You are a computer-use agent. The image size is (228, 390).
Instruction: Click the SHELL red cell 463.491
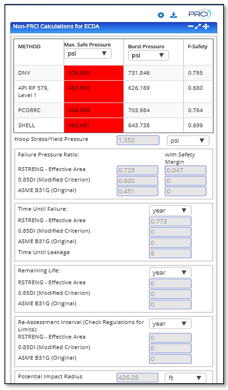[x=94, y=125]
